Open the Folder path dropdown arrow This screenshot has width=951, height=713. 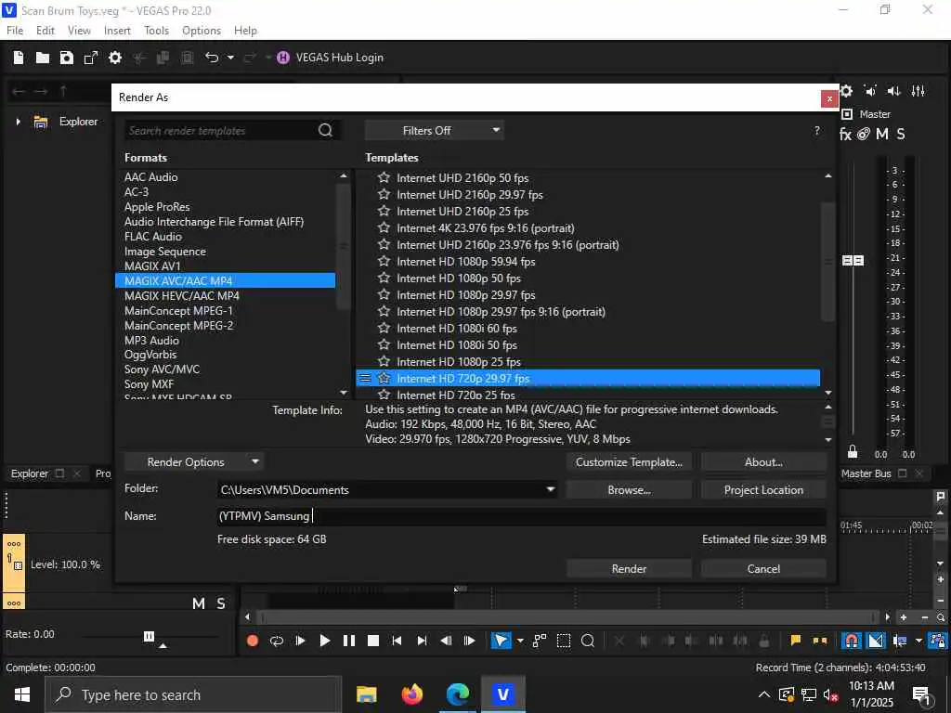pos(550,489)
